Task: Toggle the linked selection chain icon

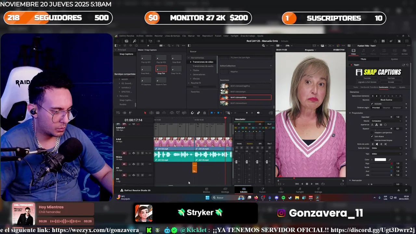Action: click(x=198, y=113)
